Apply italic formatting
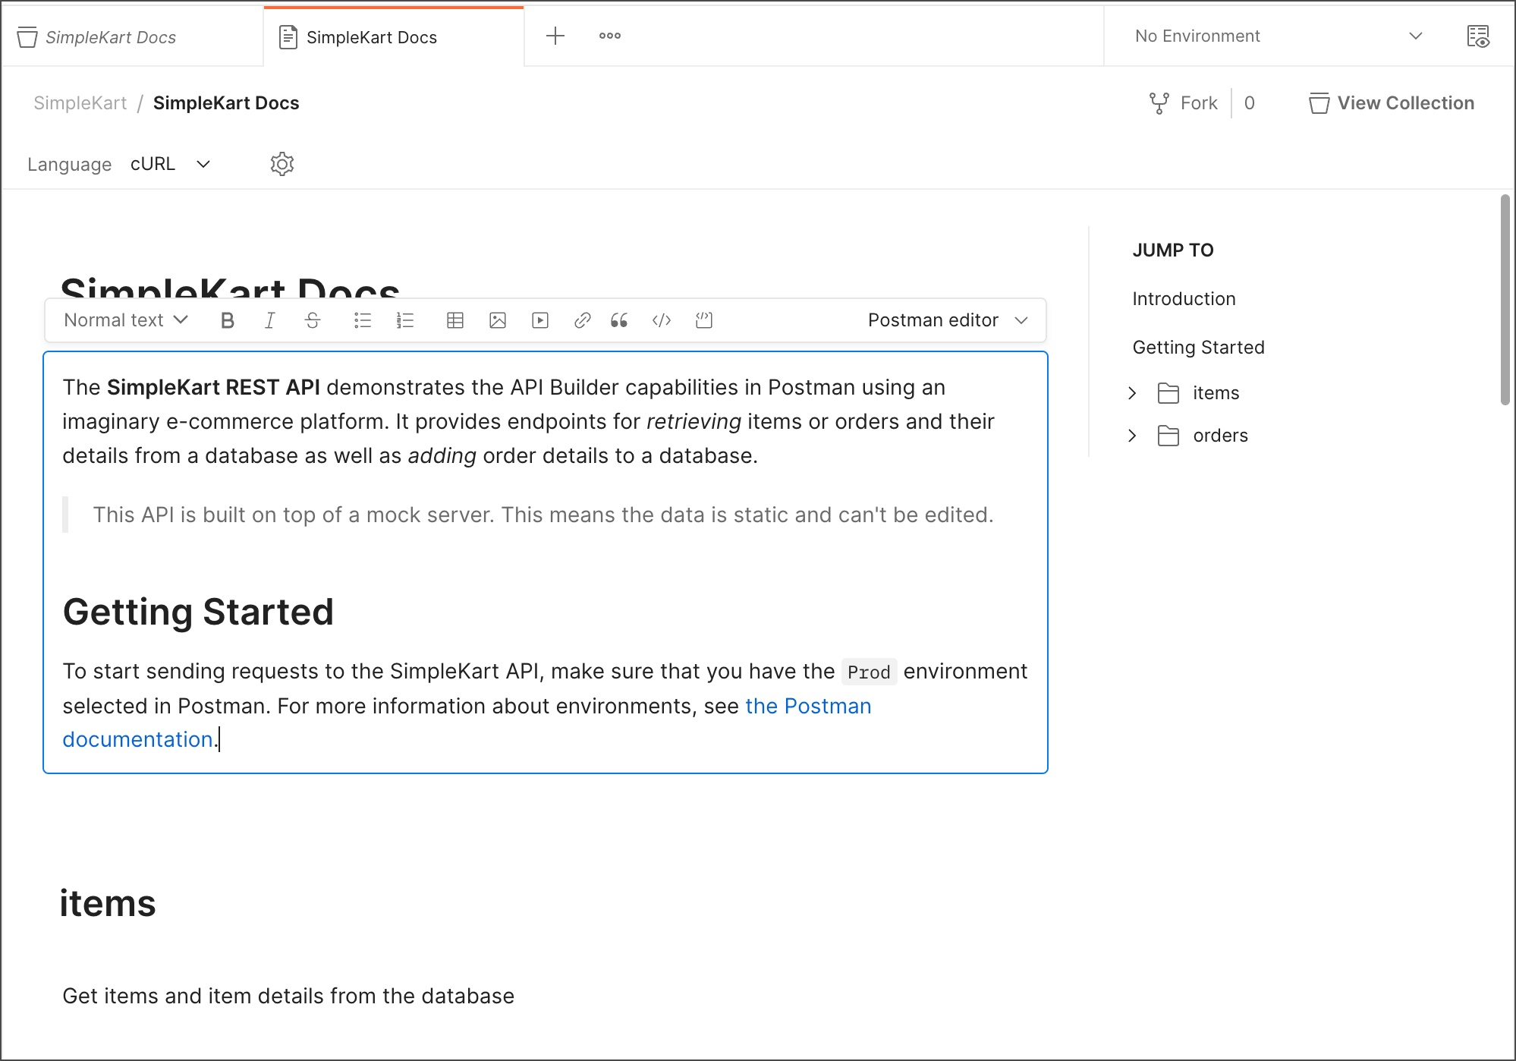The width and height of the screenshot is (1516, 1061). pyautogui.click(x=269, y=320)
